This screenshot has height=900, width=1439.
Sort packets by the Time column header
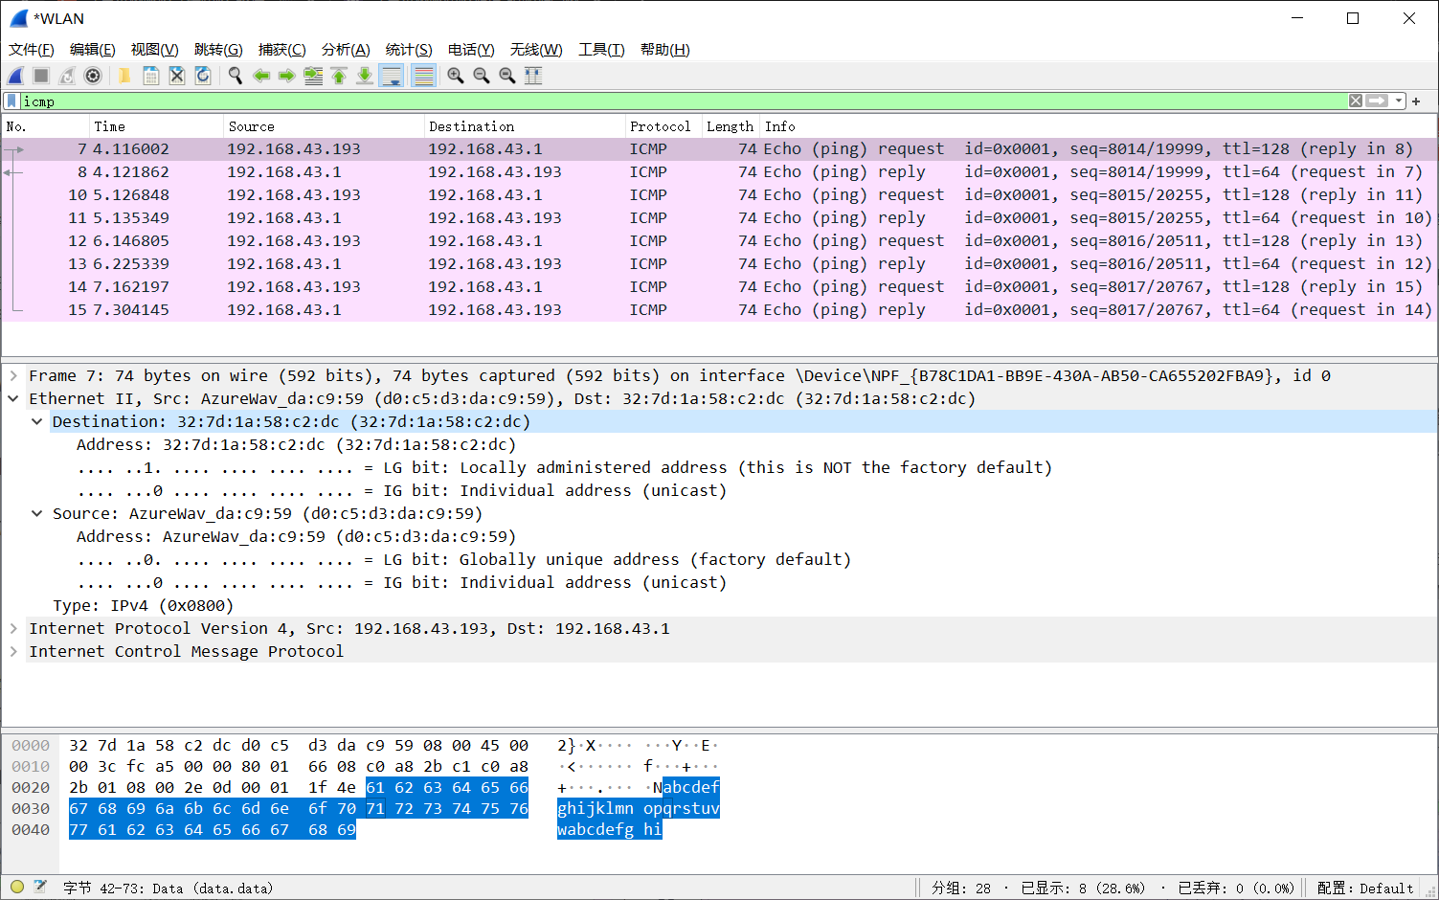click(x=156, y=126)
